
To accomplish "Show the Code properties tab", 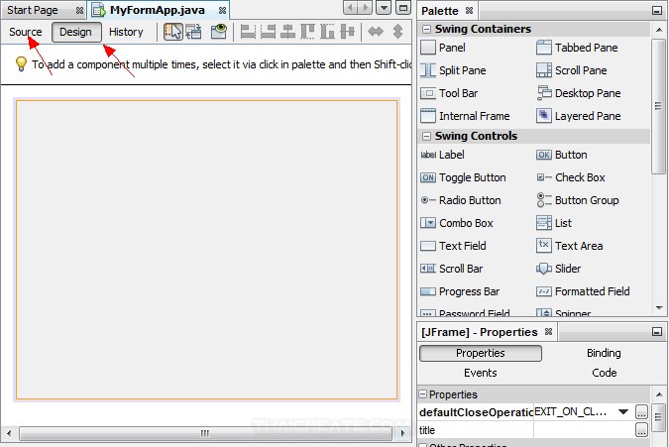I will [605, 373].
